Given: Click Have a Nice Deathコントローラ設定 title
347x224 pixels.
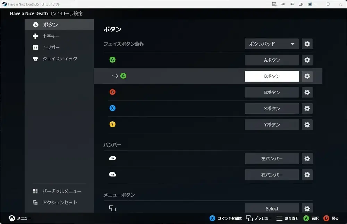Looking at the screenshot, I should (x=46, y=13).
